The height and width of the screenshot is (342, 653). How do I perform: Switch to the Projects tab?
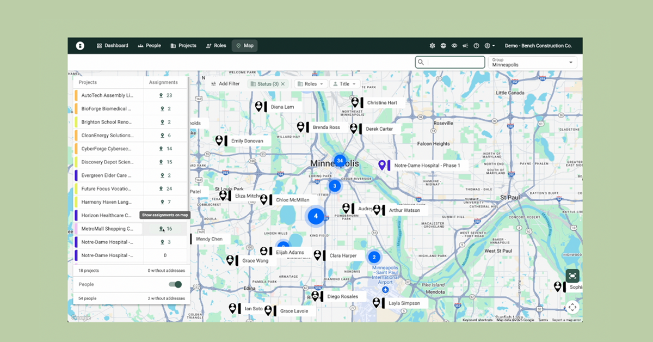[183, 46]
